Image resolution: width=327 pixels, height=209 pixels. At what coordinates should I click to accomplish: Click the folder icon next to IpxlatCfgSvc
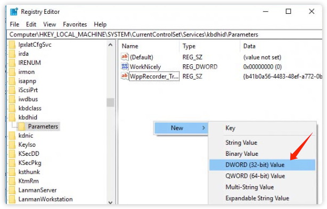click(12, 45)
